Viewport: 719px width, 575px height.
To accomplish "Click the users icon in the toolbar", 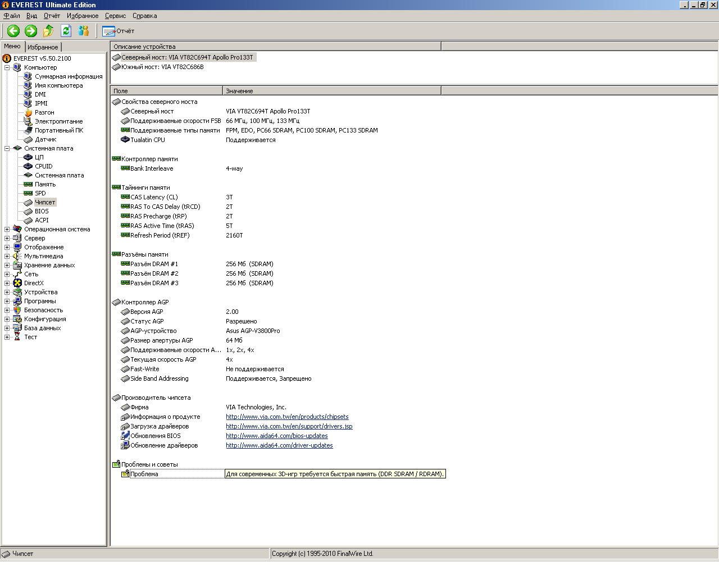I will [x=84, y=31].
